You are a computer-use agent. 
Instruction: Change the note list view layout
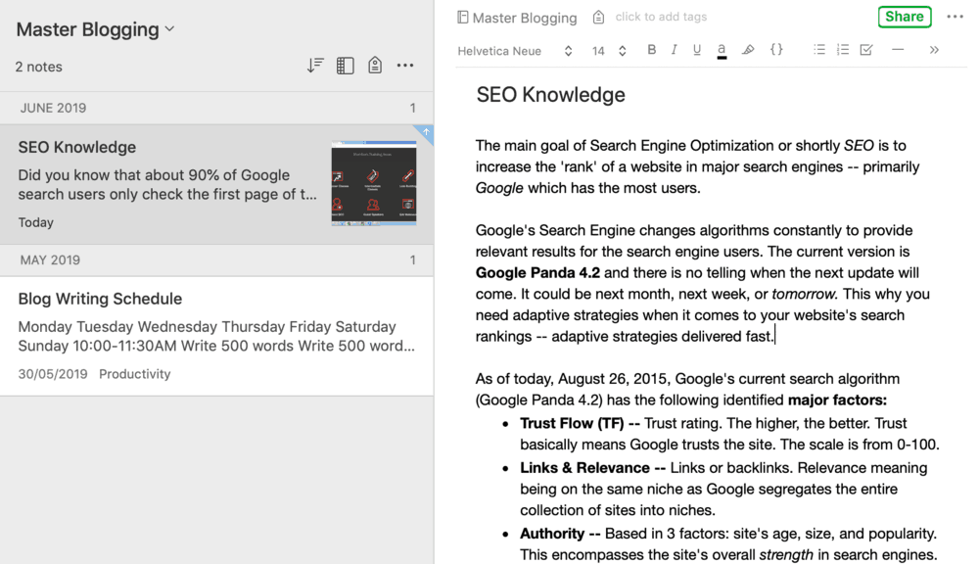(345, 66)
